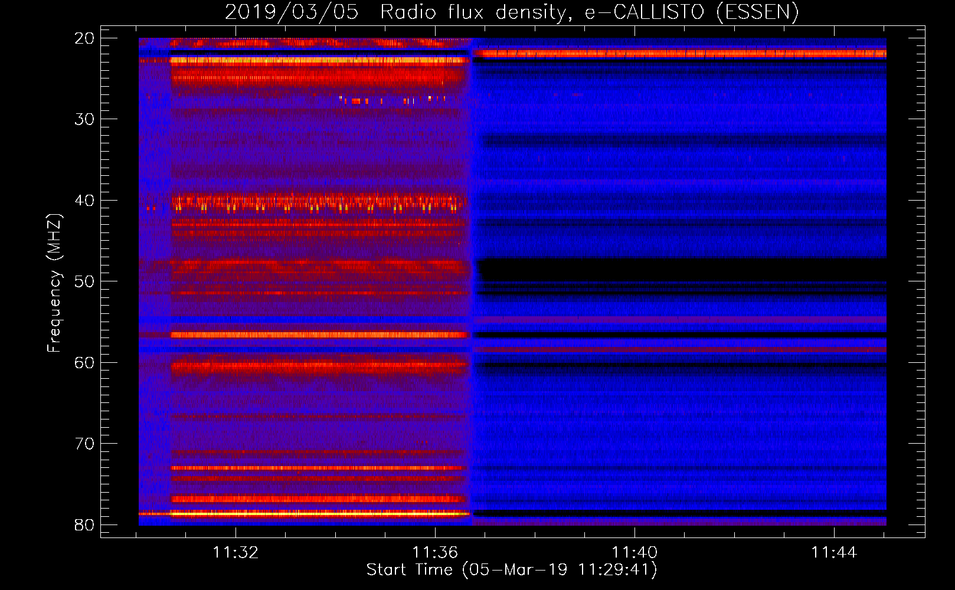Viewport: 955px width, 590px height.
Task: Click the plot title '2019/03/05 Radio flux density'
Action: (x=512, y=12)
